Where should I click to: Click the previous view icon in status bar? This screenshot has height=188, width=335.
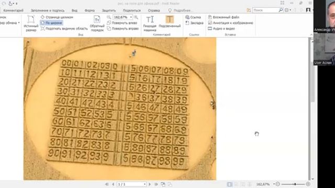pos(163,184)
